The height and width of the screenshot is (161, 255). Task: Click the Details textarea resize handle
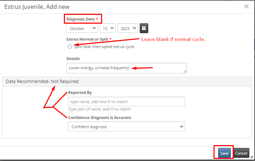(185, 71)
